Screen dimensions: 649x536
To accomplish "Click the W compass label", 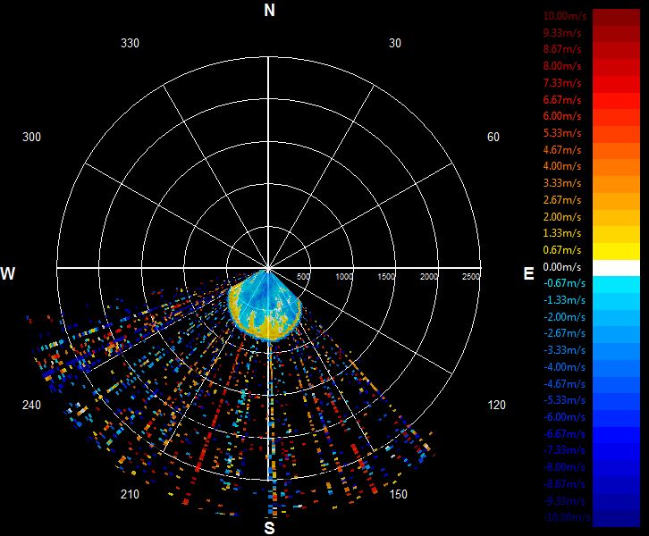I will tap(7, 273).
